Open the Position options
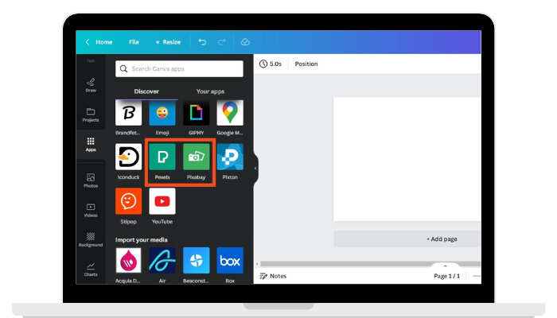 (x=306, y=64)
